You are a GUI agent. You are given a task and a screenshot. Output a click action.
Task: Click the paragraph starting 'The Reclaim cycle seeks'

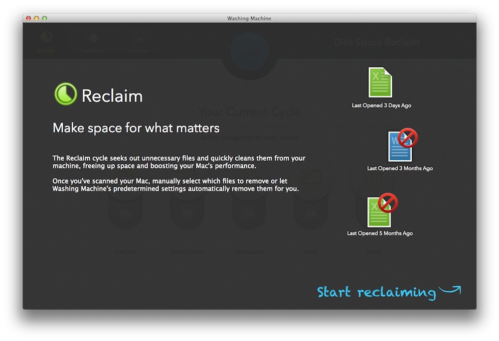(179, 162)
